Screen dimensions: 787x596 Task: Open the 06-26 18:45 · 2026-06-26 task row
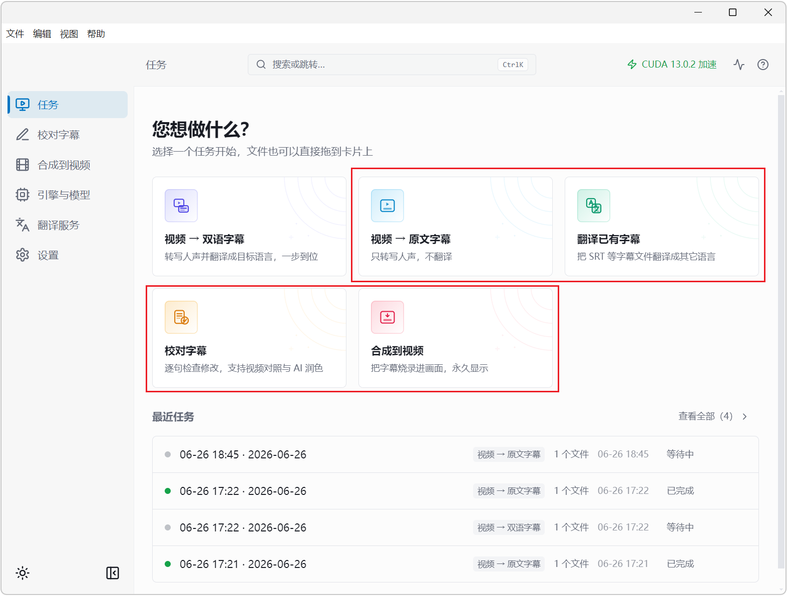coord(456,454)
